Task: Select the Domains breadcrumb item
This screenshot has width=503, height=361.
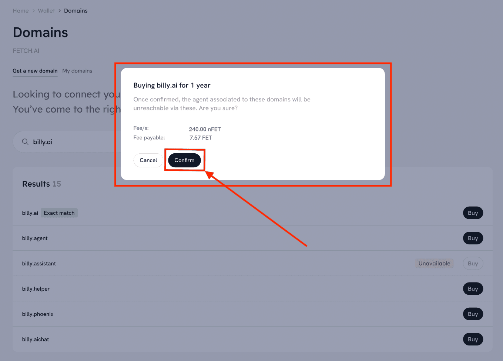Action: (76, 11)
